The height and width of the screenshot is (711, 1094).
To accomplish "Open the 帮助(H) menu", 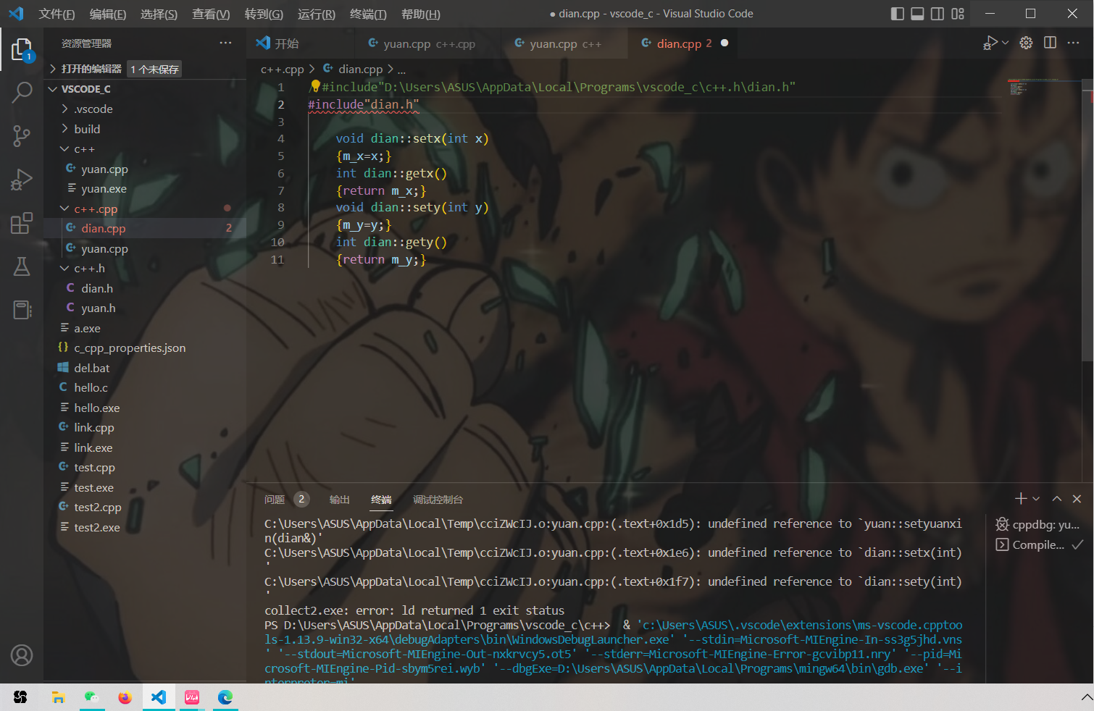I will (421, 14).
